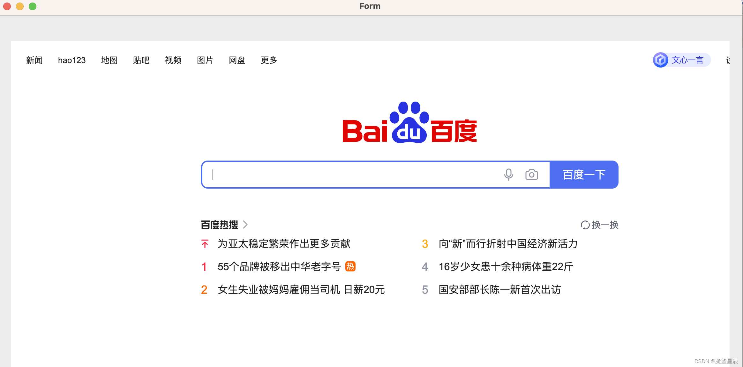Open 更多 menu from navigation bar
This screenshot has height=367, width=743.
click(x=269, y=60)
